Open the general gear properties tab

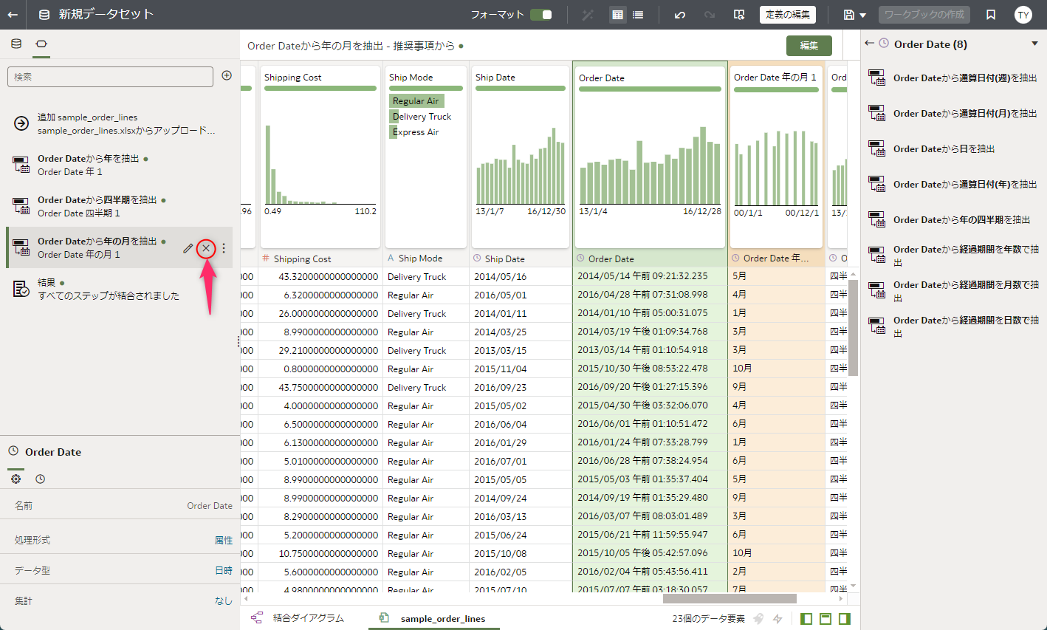16,479
